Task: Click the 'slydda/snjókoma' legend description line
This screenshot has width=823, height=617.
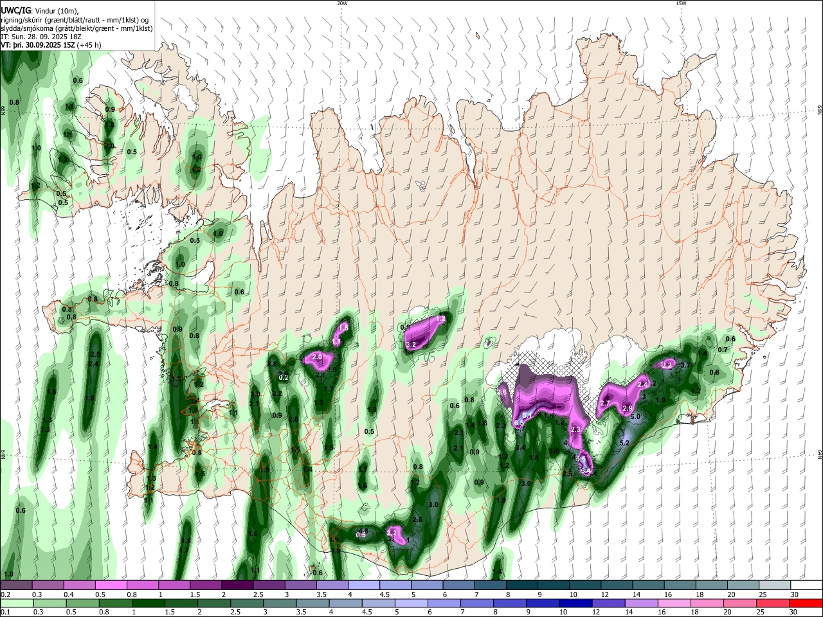Action: tap(77, 28)
